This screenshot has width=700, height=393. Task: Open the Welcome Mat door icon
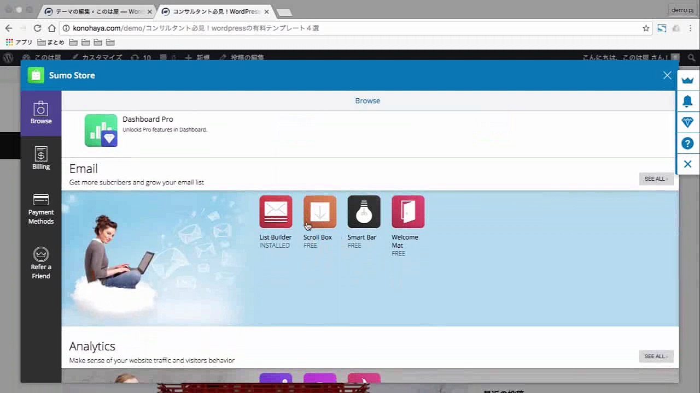[x=408, y=212]
